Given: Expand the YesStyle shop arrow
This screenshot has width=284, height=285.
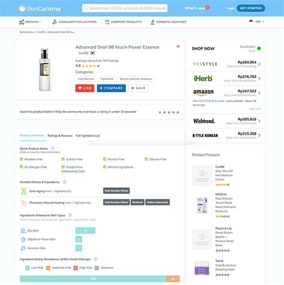Looking at the screenshot, I should tap(259, 64).
